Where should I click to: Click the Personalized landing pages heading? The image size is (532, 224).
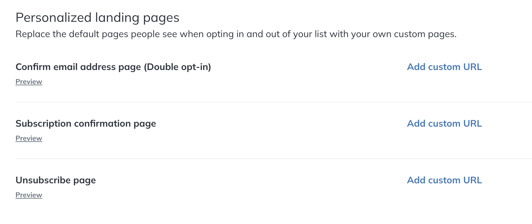(97, 18)
